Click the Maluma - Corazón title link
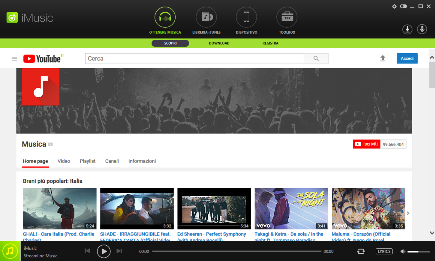This screenshot has width=435, height=261. click(x=361, y=236)
